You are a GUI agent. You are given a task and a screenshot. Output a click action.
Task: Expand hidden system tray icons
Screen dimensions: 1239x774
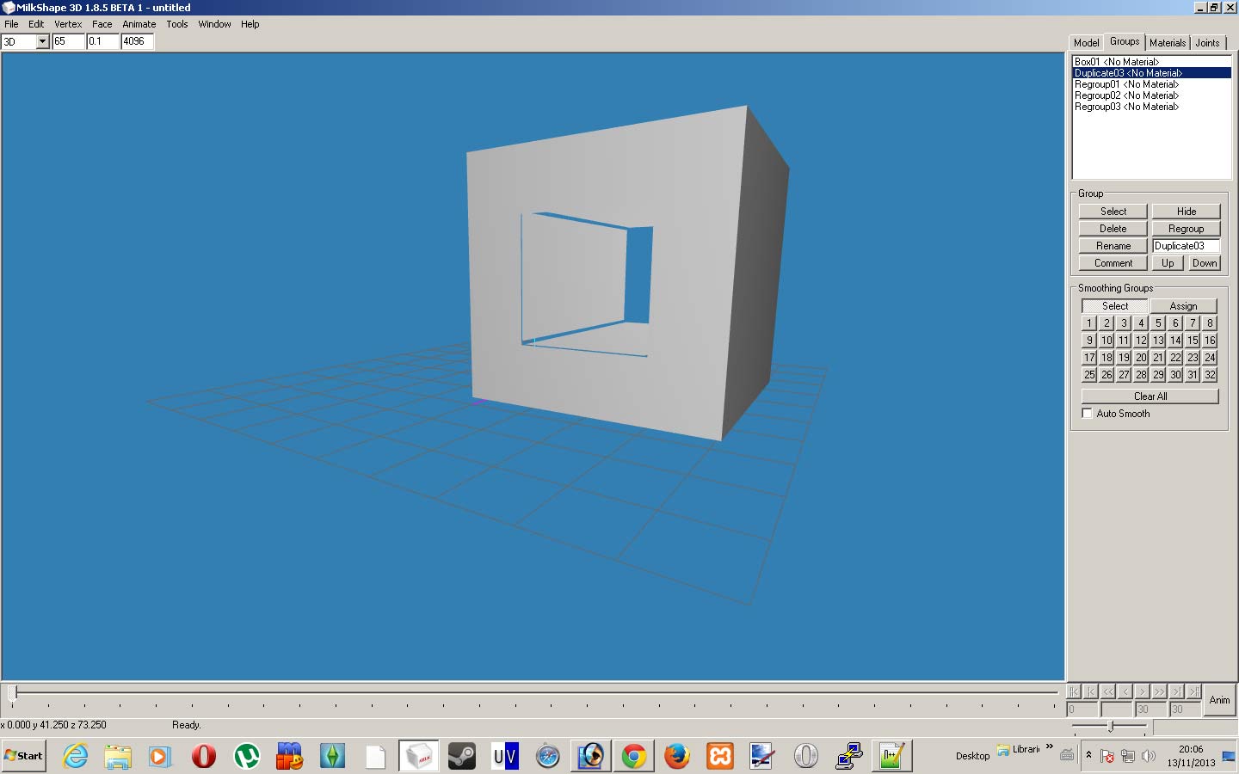point(1088,755)
